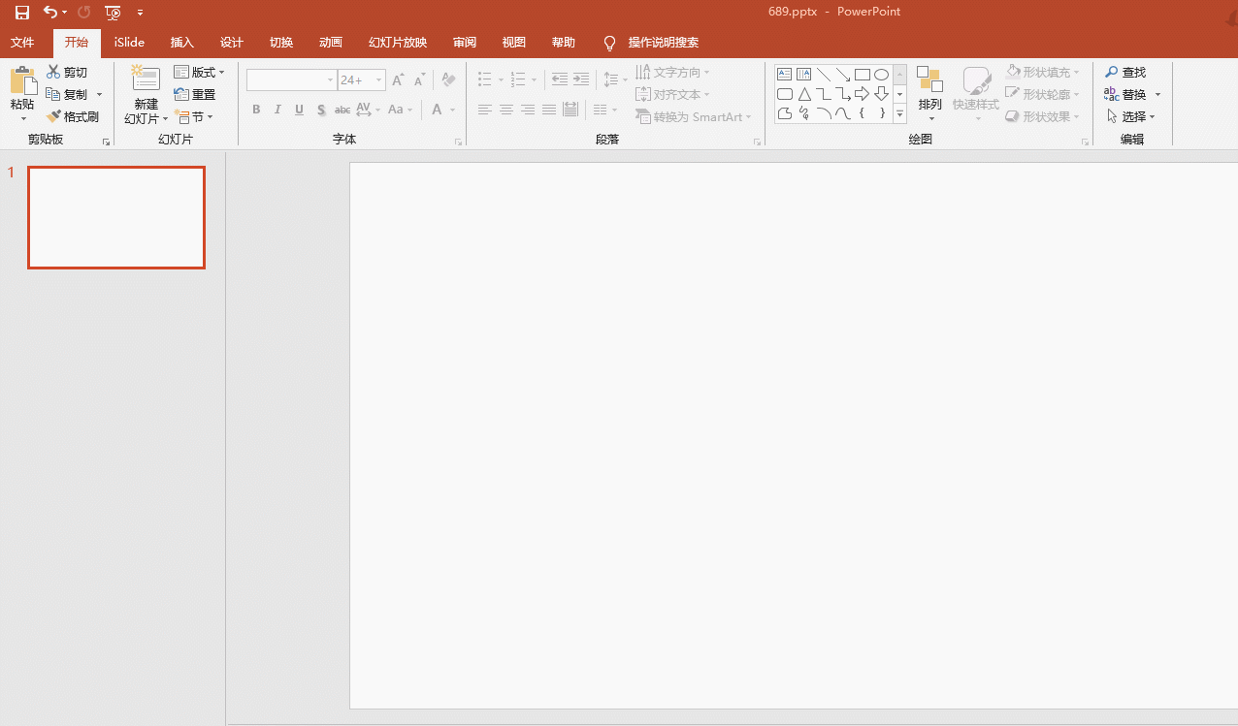The image size is (1238, 726).
Task: Switch to the Insert (插入) ribbon tab
Action: 182,43
